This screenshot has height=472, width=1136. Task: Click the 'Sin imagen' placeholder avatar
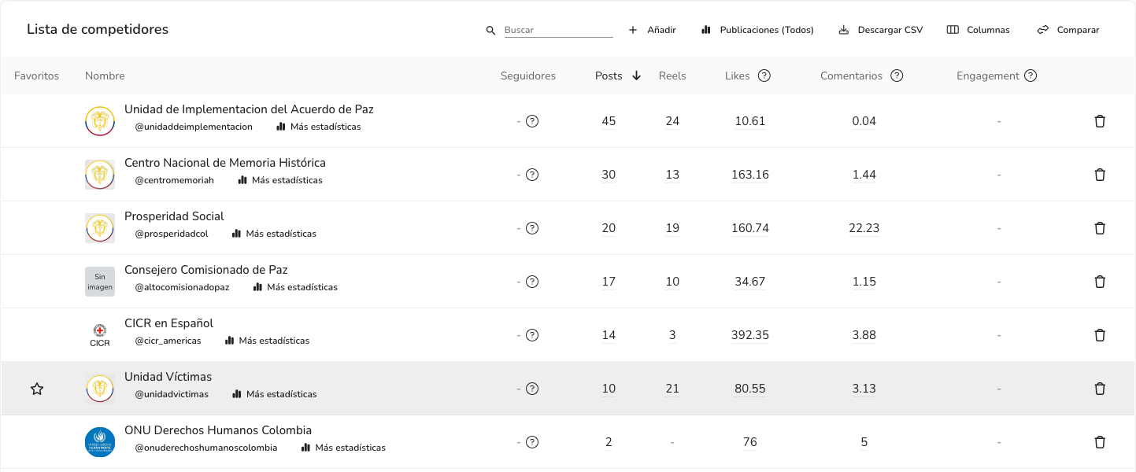[x=100, y=282]
